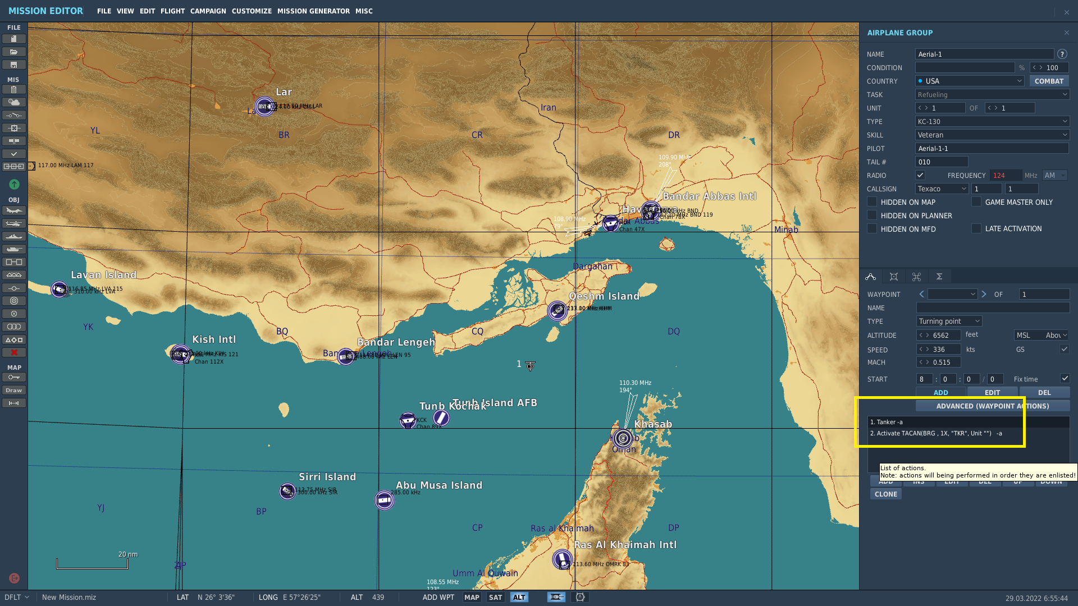
Task: Click the Draw button in MAP section
Action: (14, 390)
